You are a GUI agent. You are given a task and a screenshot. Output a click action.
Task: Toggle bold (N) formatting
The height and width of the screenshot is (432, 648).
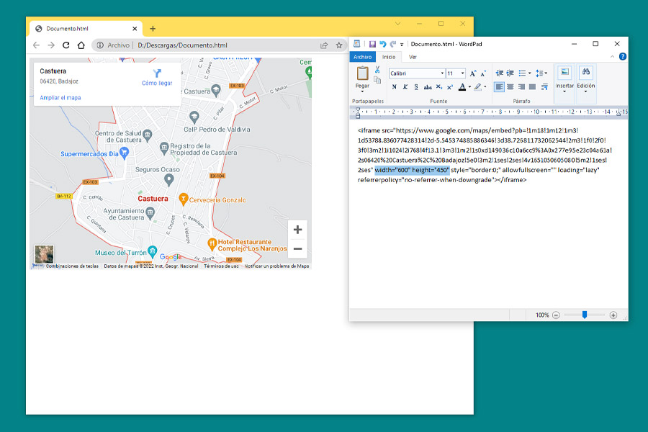coord(395,87)
